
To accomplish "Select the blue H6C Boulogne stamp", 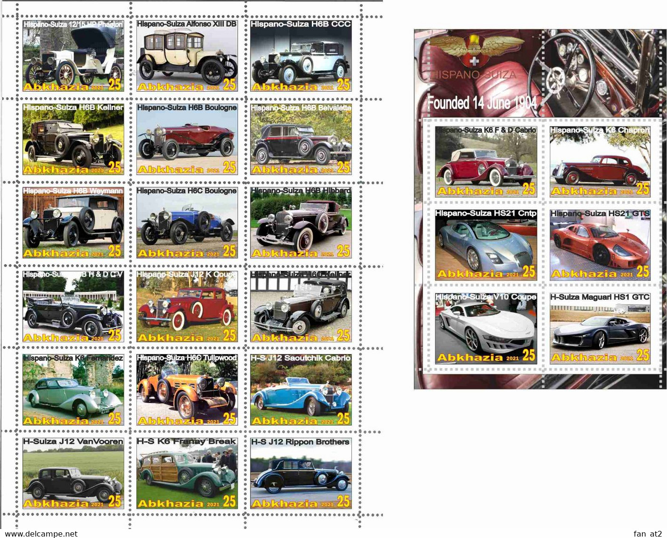I will (x=187, y=222).
